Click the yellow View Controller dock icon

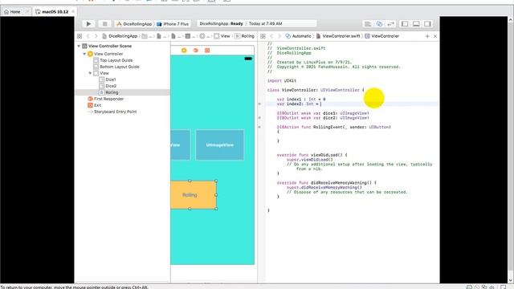[x=184, y=50]
